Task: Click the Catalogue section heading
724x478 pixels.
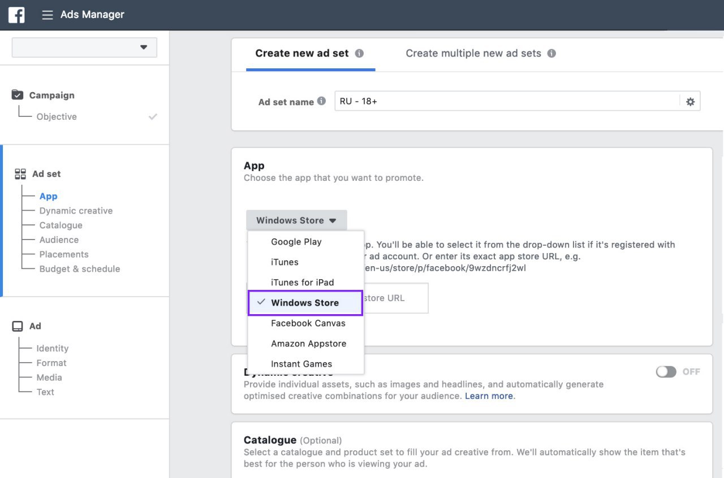Action: [270, 440]
